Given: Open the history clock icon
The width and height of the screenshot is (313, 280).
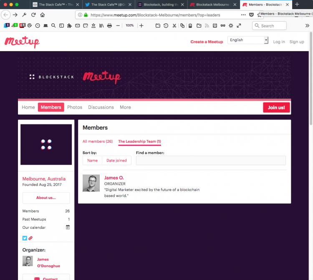Looking at the screenshot, I should tap(38, 25).
